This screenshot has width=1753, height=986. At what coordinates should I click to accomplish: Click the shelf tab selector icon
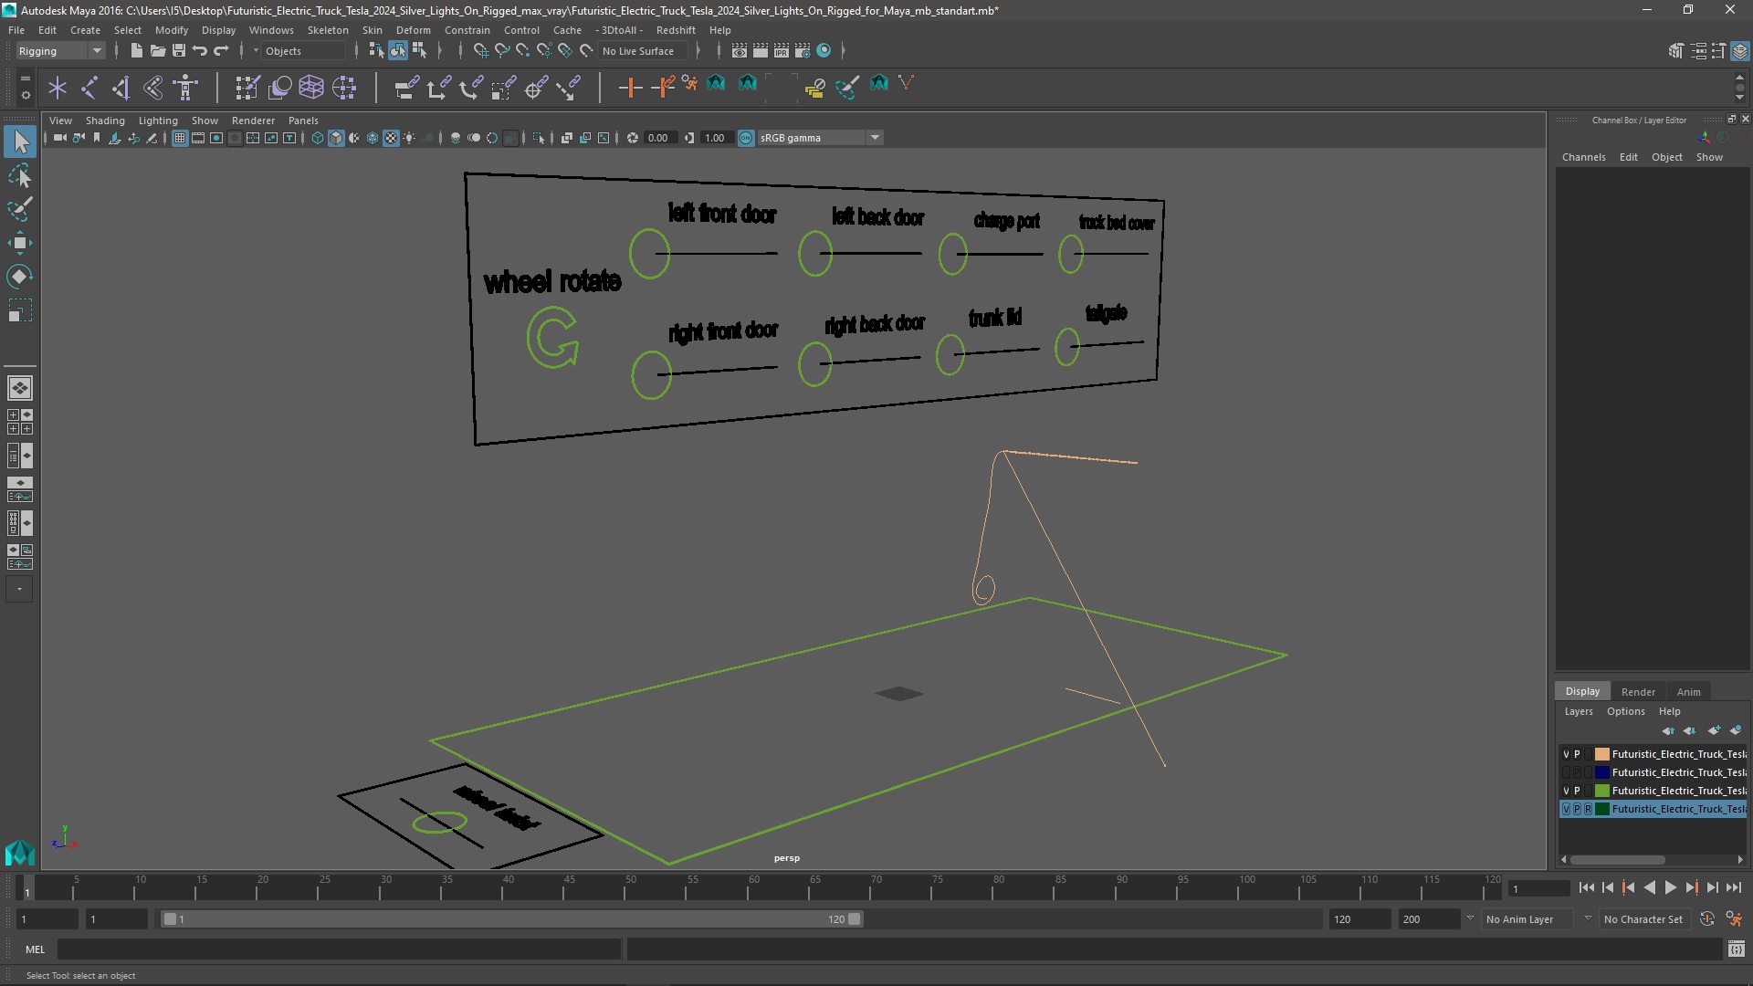(25, 79)
